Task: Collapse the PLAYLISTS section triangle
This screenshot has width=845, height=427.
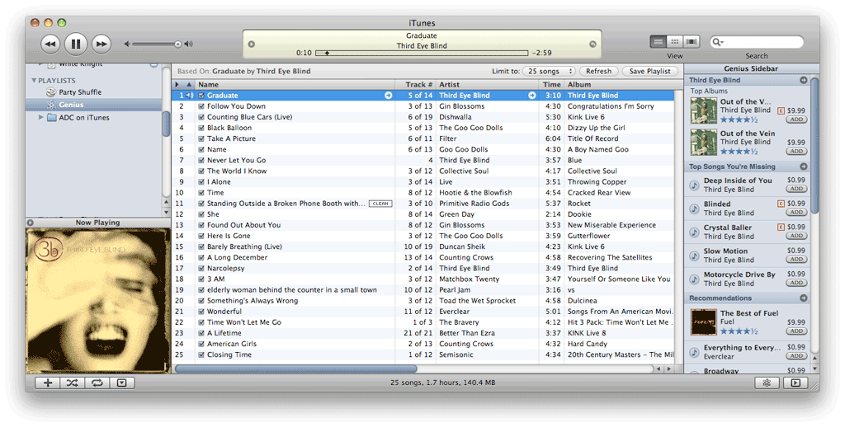Action: 33,81
